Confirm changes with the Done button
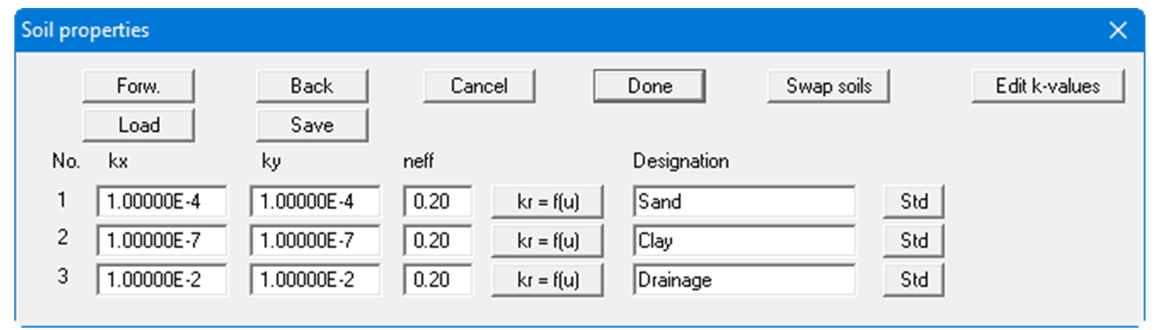Viewport: 1163px width, 330px height. [649, 86]
